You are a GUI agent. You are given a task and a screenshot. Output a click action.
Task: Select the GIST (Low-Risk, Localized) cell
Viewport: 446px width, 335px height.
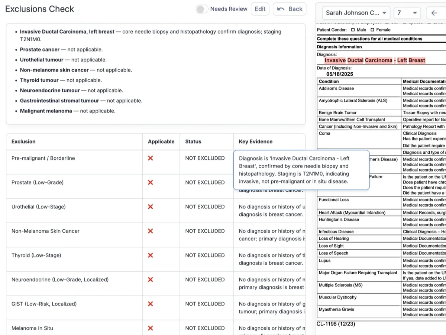(74, 308)
